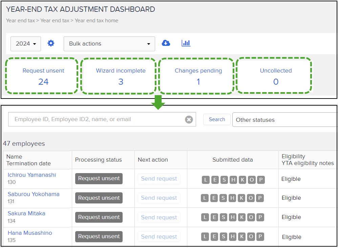Open Saburou Yokohama employee link
This screenshot has width=338, height=248.
pyautogui.click(x=34, y=194)
